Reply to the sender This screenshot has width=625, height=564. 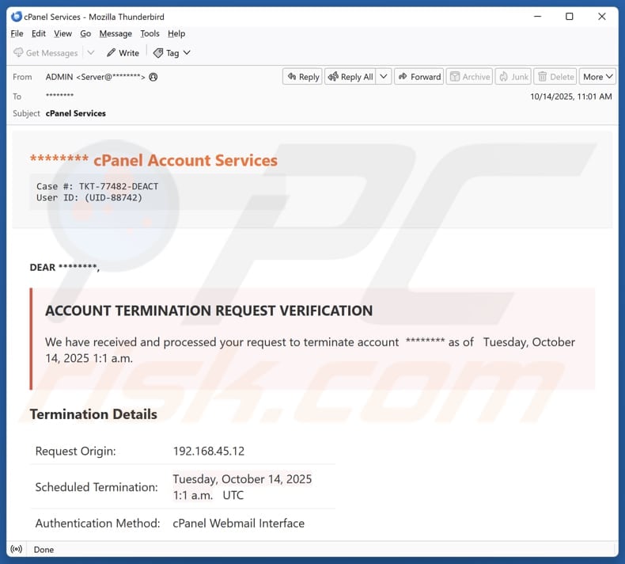pos(302,77)
